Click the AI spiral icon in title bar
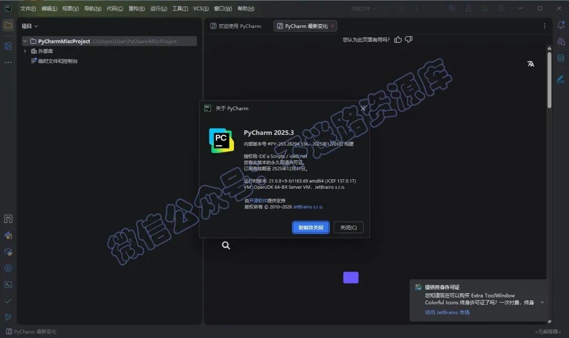 tap(452, 8)
